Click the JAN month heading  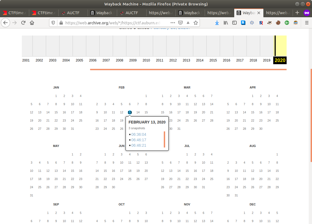pyautogui.click(x=56, y=87)
